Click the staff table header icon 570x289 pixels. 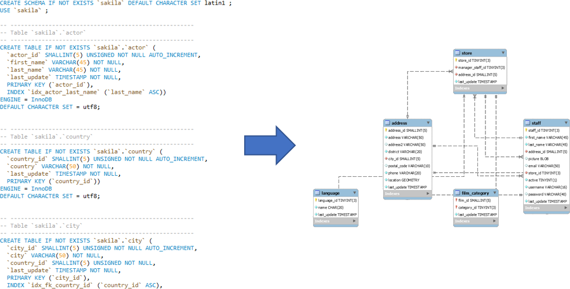[528, 123]
